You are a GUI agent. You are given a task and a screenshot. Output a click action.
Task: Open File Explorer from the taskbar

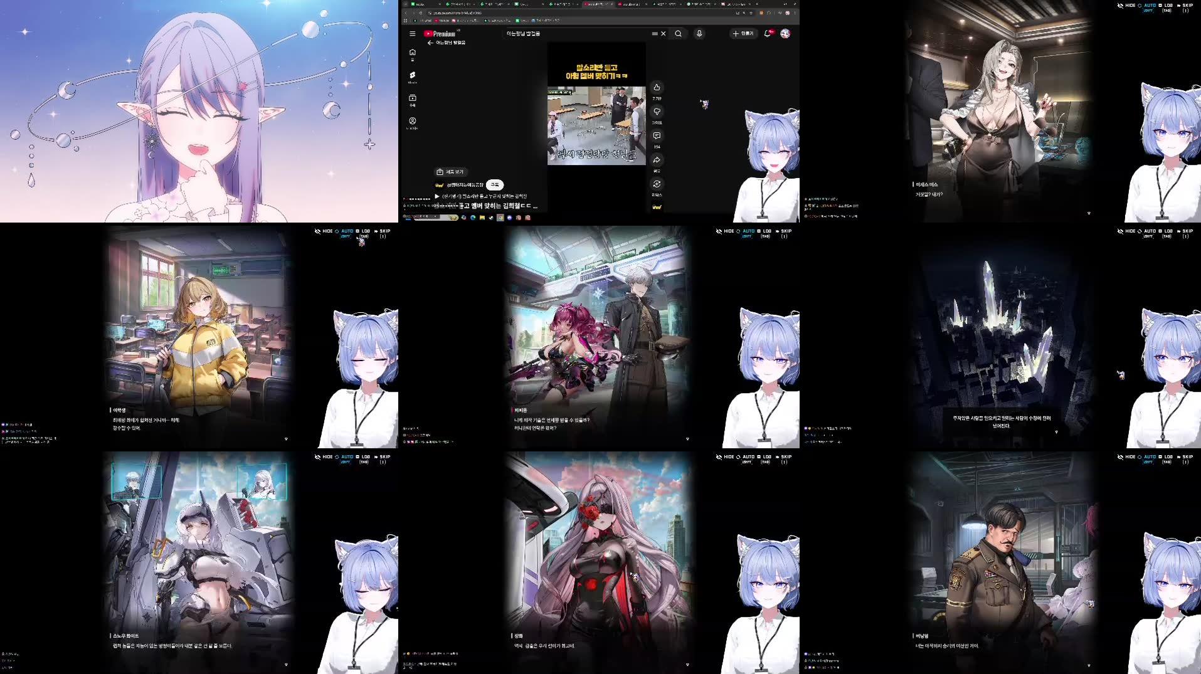pos(482,218)
